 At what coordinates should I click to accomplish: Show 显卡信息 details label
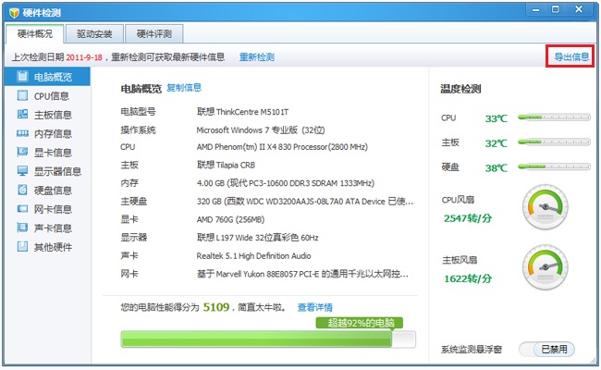[53, 153]
